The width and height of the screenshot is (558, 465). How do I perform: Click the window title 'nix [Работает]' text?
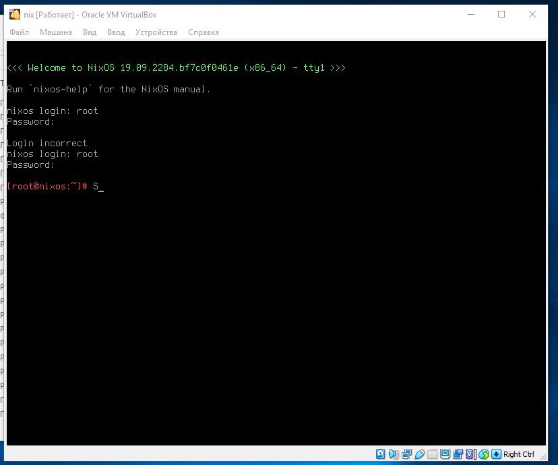pyautogui.click(x=49, y=15)
